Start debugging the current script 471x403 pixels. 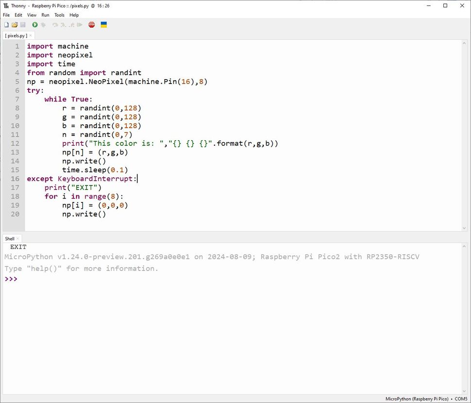click(x=43, y=24)
